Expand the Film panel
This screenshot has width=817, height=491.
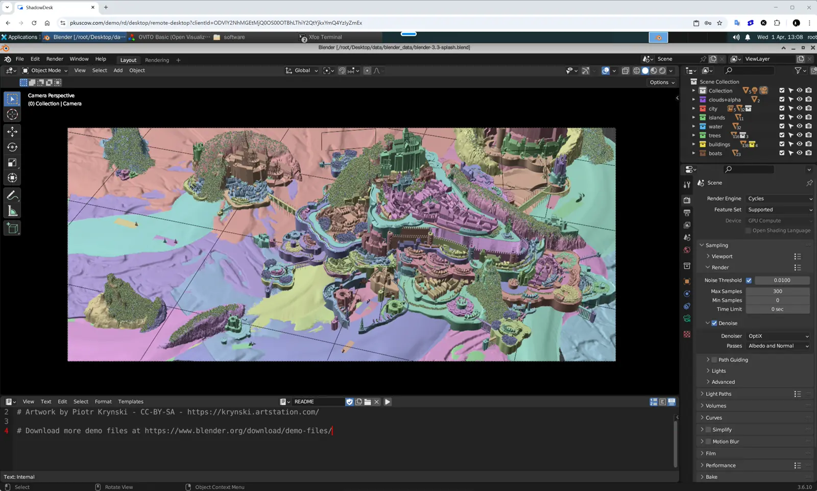point(710,453)
